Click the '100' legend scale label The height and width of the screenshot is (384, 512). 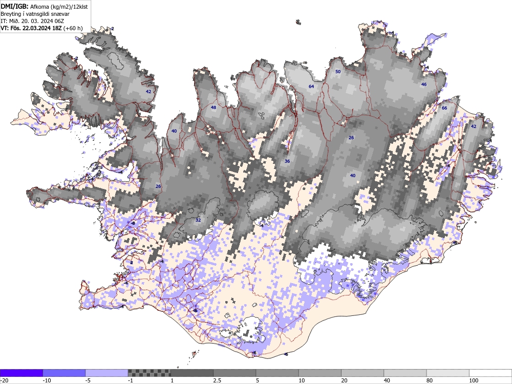[474, 380]
